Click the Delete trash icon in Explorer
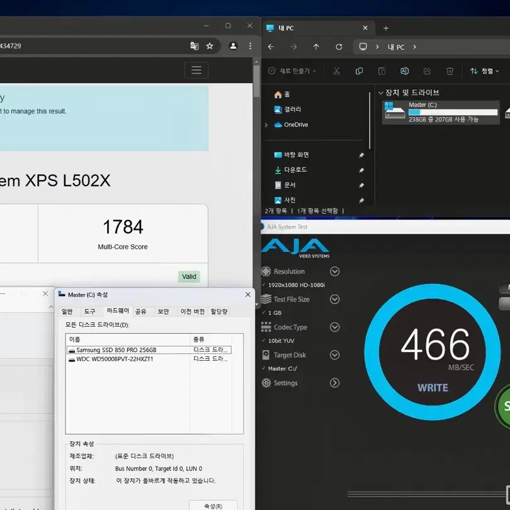This screenshot has height=510, width=510. (x=450, y=71)
